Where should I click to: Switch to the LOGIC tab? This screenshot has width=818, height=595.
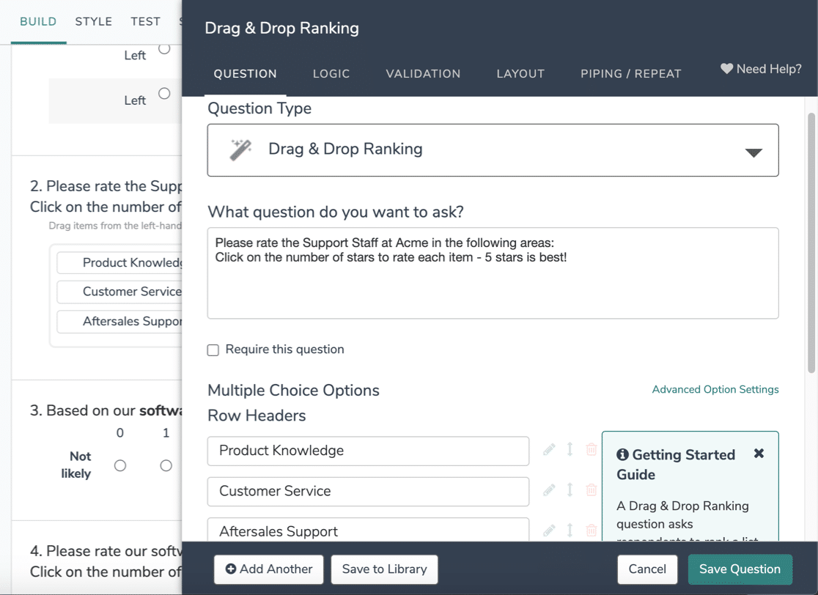click(x=331, y=73)
